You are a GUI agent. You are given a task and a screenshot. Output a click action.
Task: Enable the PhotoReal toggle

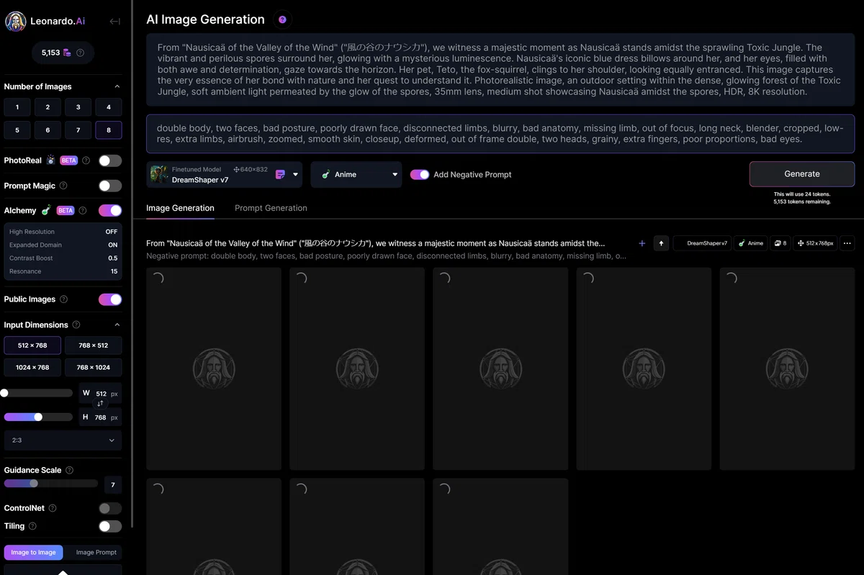pyautogui.click(x=110, y=160)
